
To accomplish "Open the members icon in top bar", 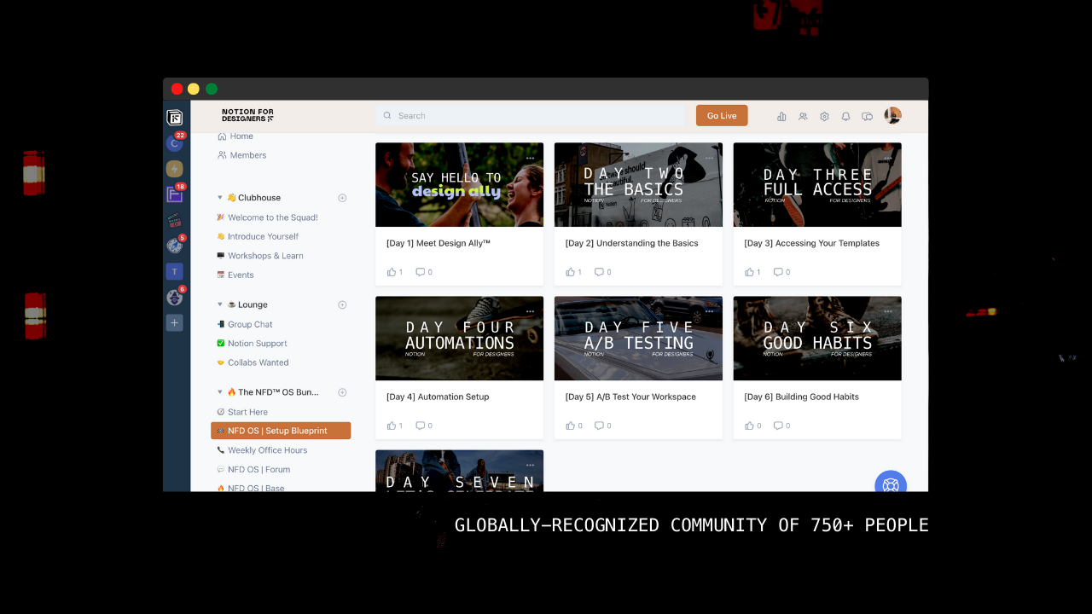I will tap(803, 116).
